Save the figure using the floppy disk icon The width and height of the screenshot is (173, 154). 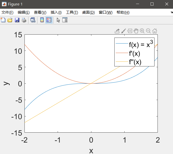point(17,20)
